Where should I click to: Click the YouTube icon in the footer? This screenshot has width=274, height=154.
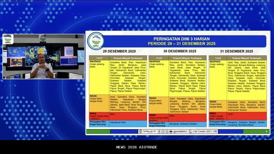(171, 131)
